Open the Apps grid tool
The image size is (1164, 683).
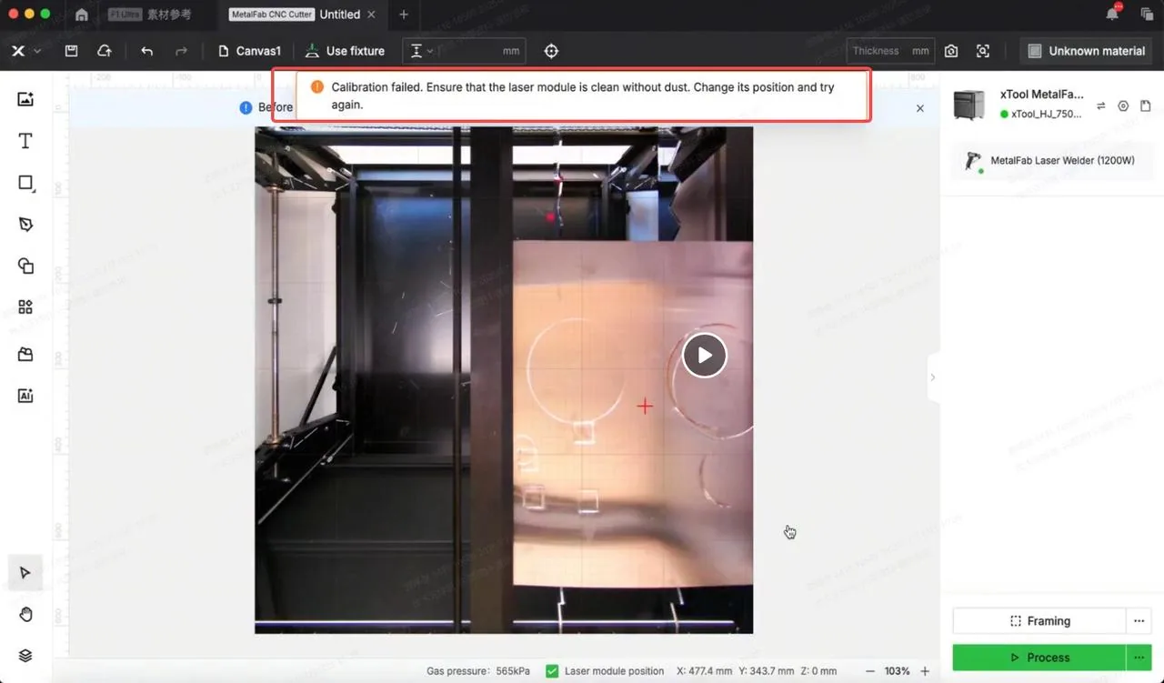25,307
